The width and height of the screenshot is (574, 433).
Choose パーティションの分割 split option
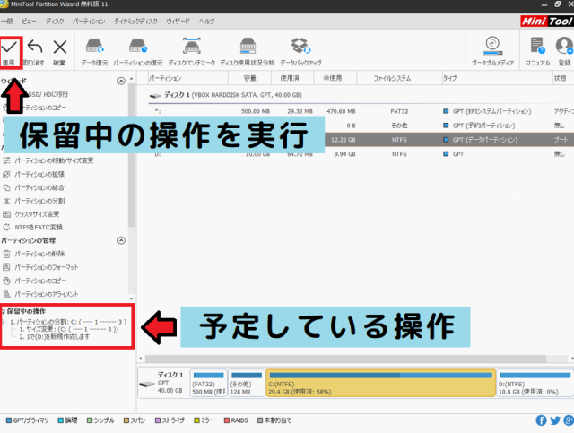coord(34,201)
